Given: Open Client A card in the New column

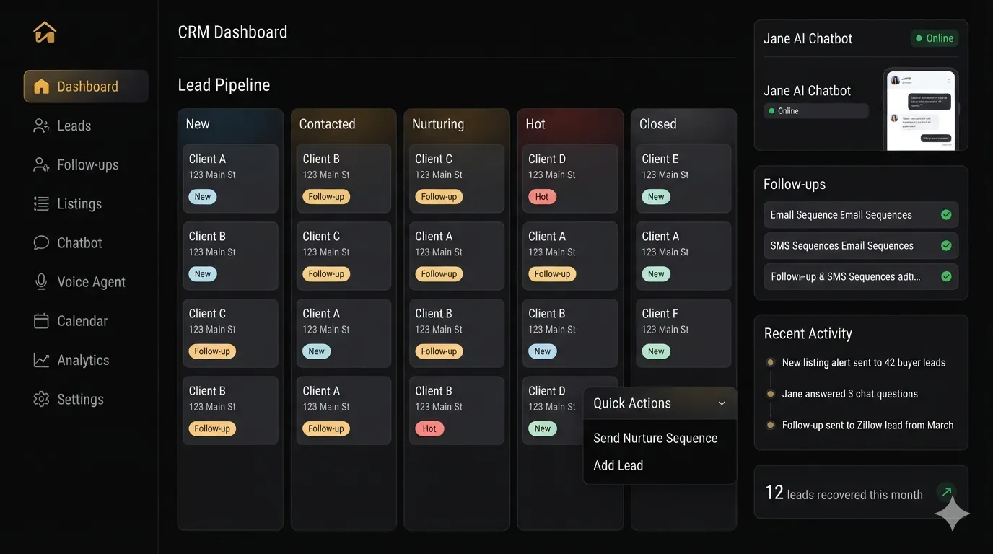Looking at the screenshot, I should point(230,178).
